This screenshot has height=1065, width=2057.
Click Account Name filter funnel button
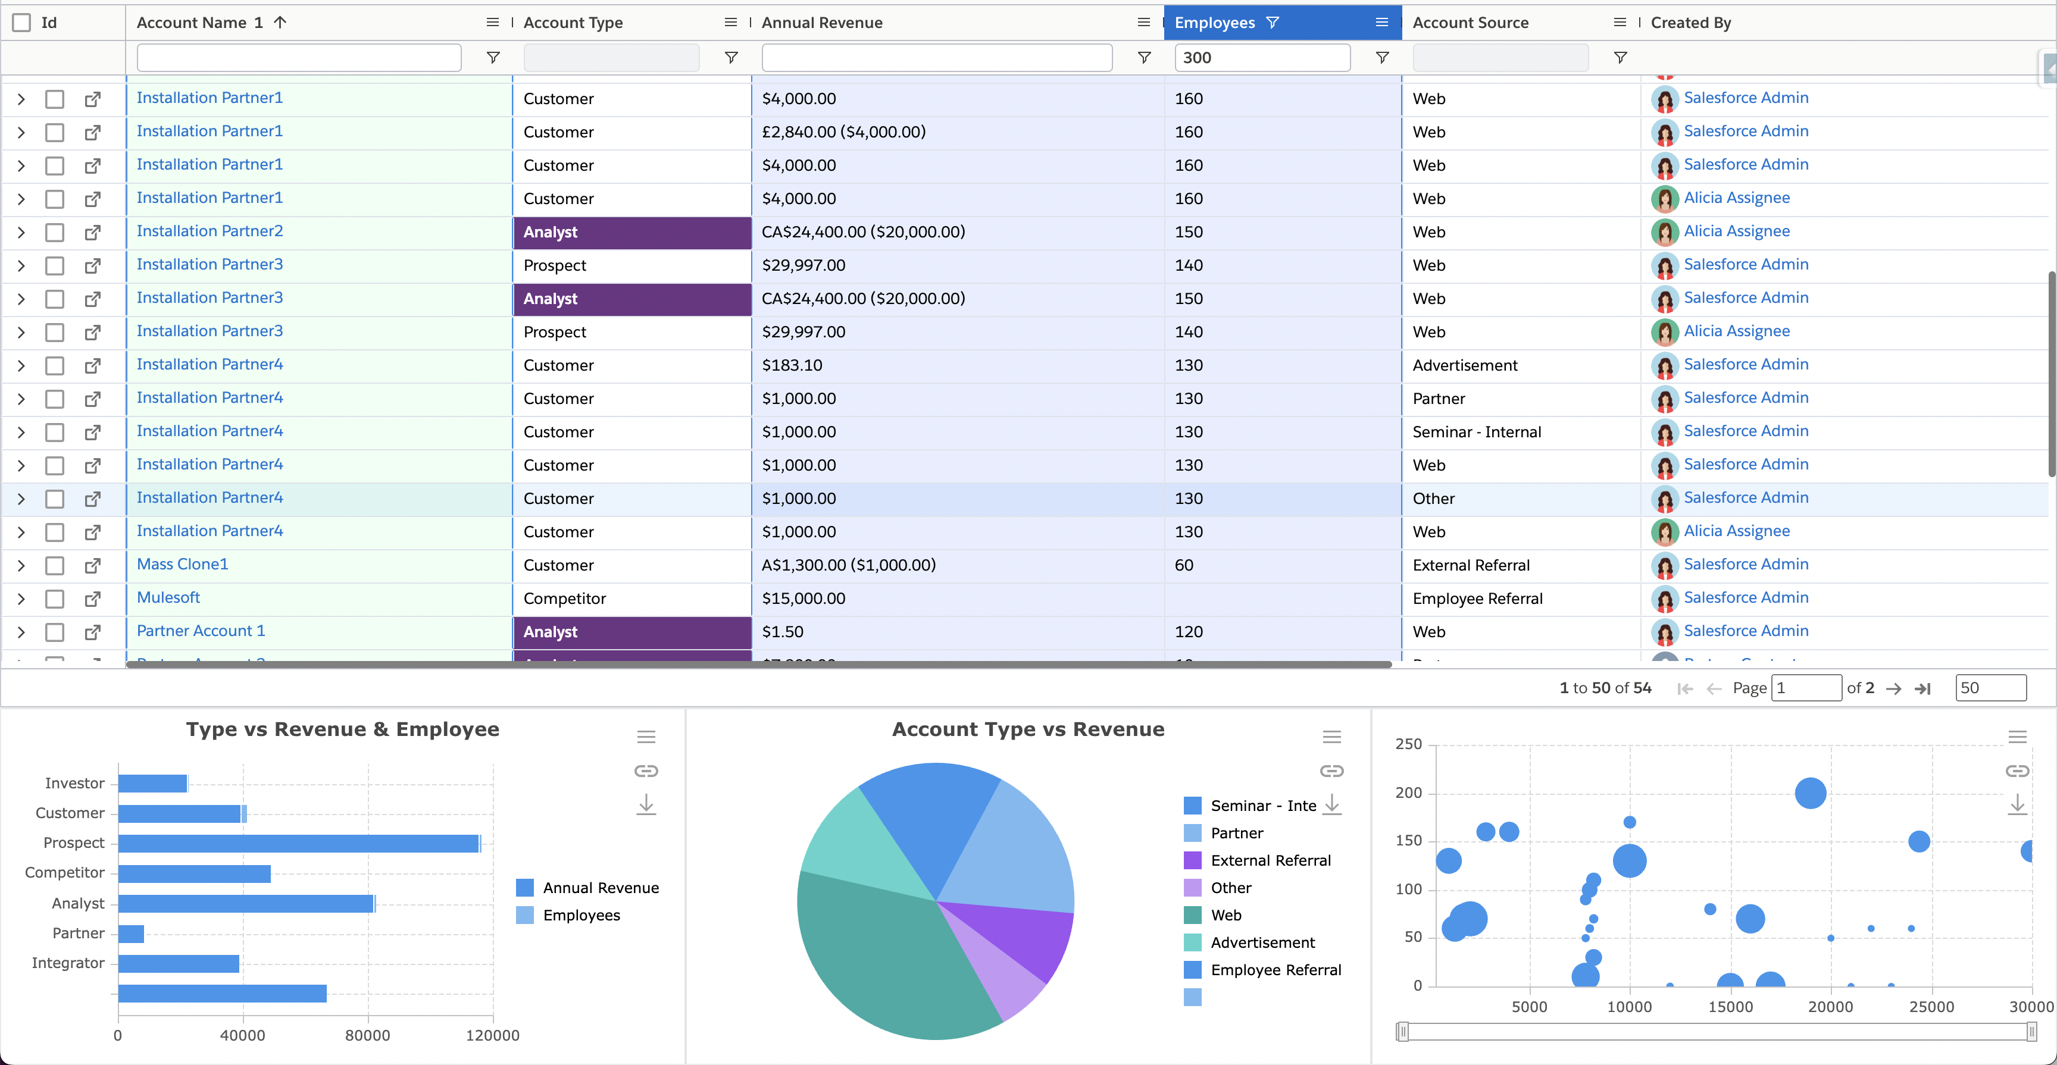(x=493, y=58)
